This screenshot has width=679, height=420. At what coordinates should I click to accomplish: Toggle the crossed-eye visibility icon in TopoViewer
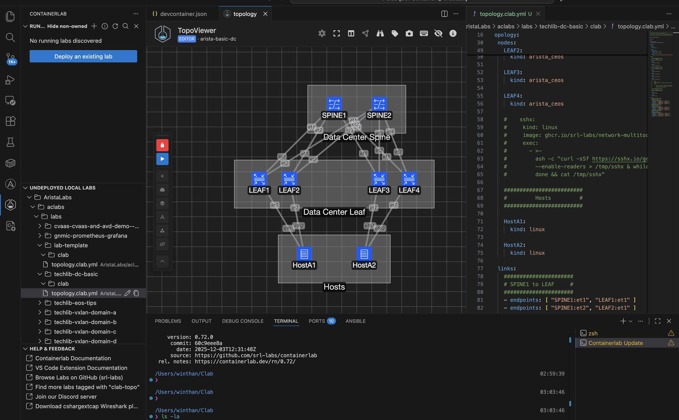(438, 33)
